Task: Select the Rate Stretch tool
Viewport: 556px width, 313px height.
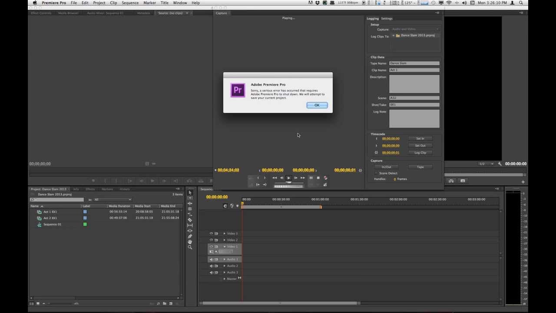Action: pos(190,214)
